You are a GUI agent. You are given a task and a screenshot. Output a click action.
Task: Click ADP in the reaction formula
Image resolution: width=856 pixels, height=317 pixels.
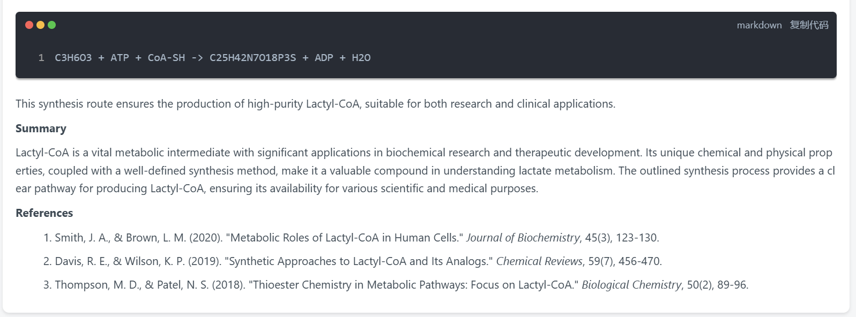tap(324, 58)
